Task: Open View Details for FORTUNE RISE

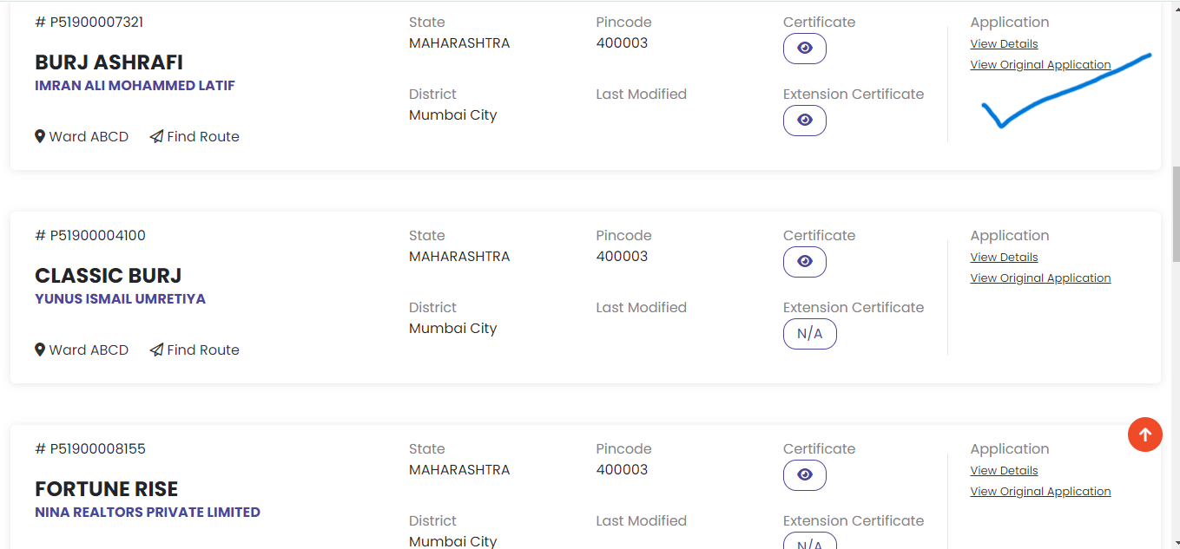Action: point(1004,471)
